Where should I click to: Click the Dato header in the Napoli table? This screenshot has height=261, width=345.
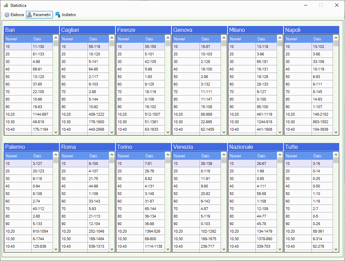[322, 39]
